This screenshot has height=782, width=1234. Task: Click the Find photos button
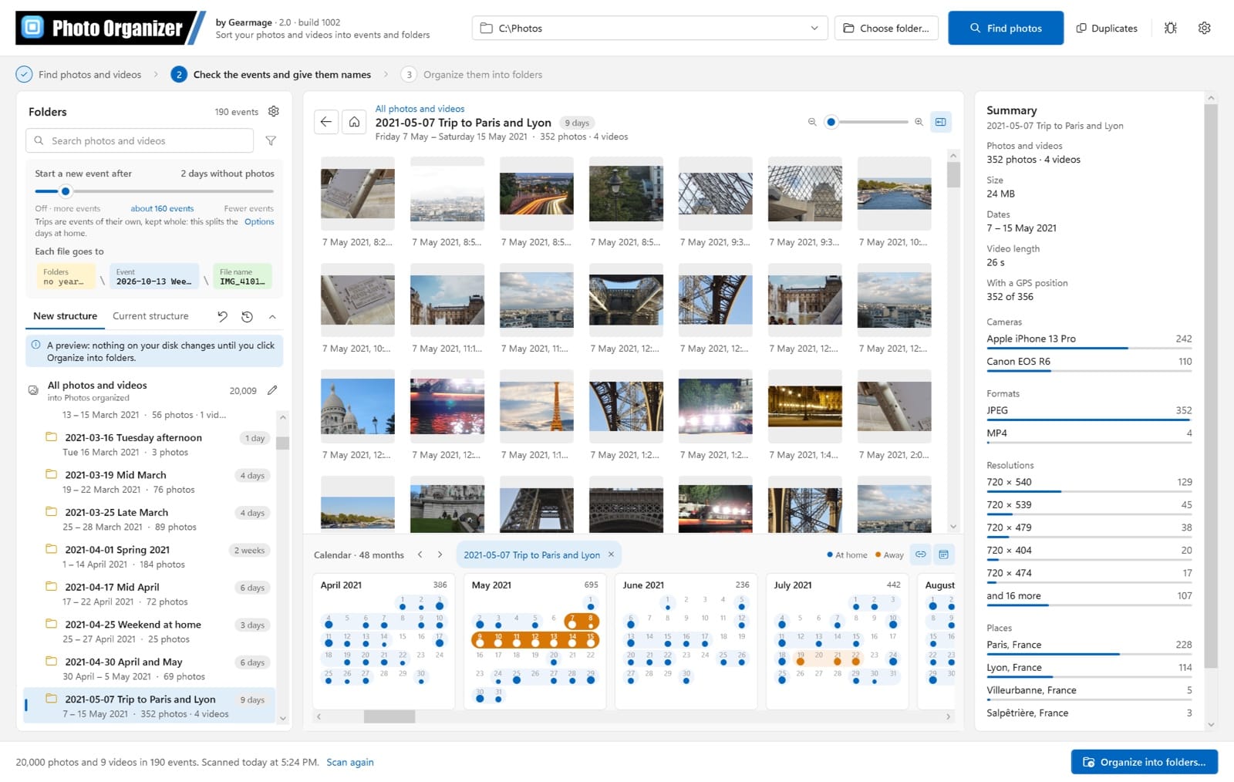coord(1006,28)
